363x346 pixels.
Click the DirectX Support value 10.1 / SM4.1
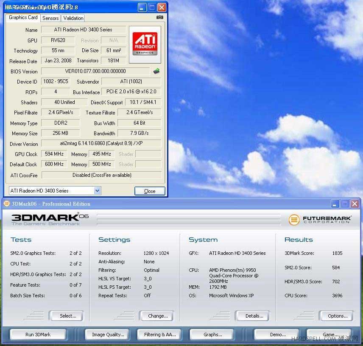143,102
